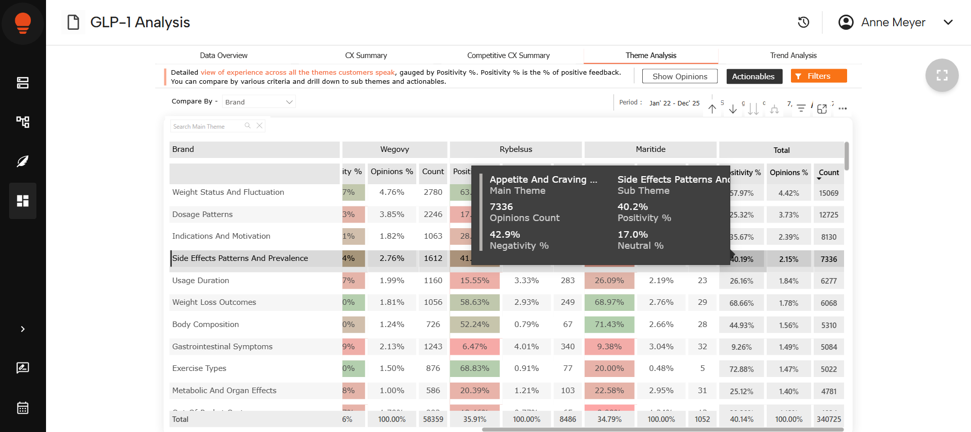971x432 pixels.
Task: Click the Search Main Theme field
Action: [207, 127]
